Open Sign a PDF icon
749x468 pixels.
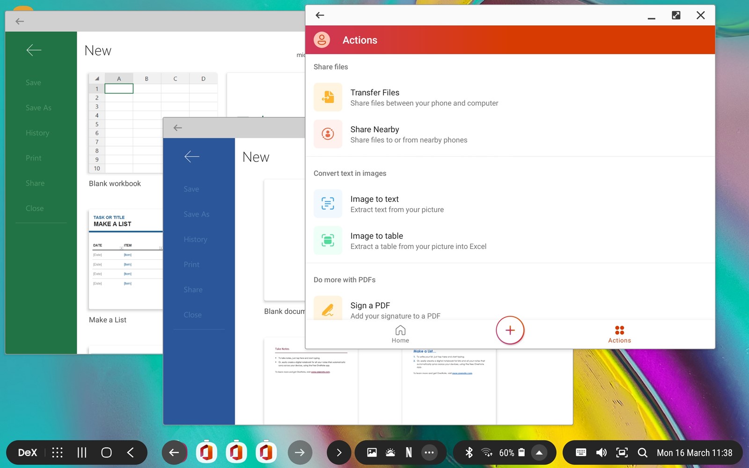point(328,308)
